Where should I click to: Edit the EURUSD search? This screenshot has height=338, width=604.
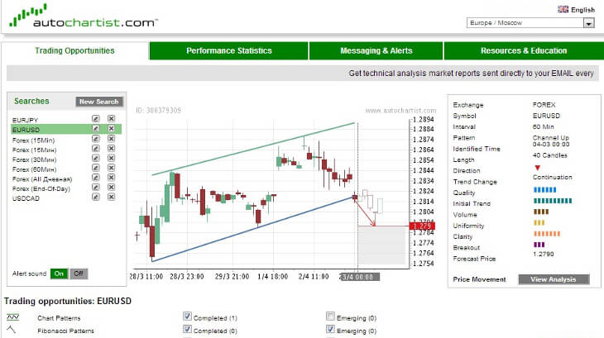[95, 128]
